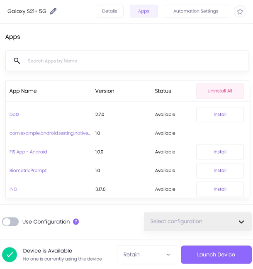253x269 pixels.
Task: Install the BiometricPrompt app
Action: [x=220, y=171]
